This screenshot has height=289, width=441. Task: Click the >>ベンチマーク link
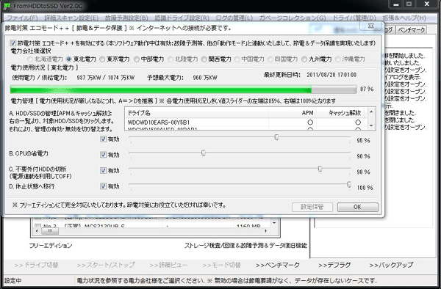coord(278,265)
